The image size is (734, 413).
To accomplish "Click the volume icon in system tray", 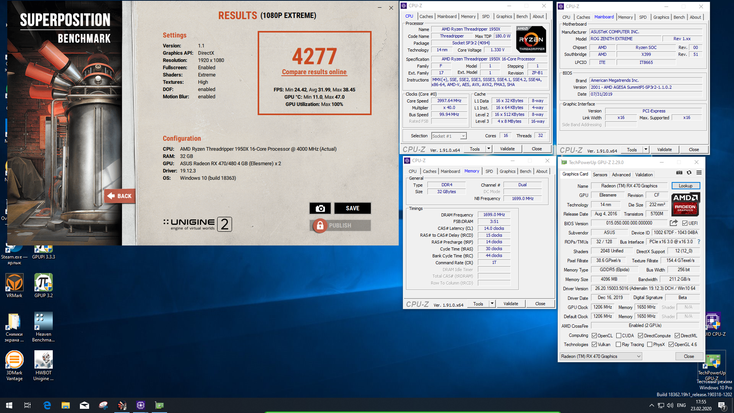I will 670,405.
